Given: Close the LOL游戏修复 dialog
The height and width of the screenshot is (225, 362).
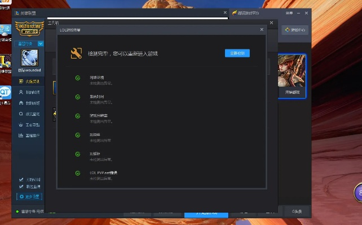Looking at the screenshot, I should click(262, 29).
